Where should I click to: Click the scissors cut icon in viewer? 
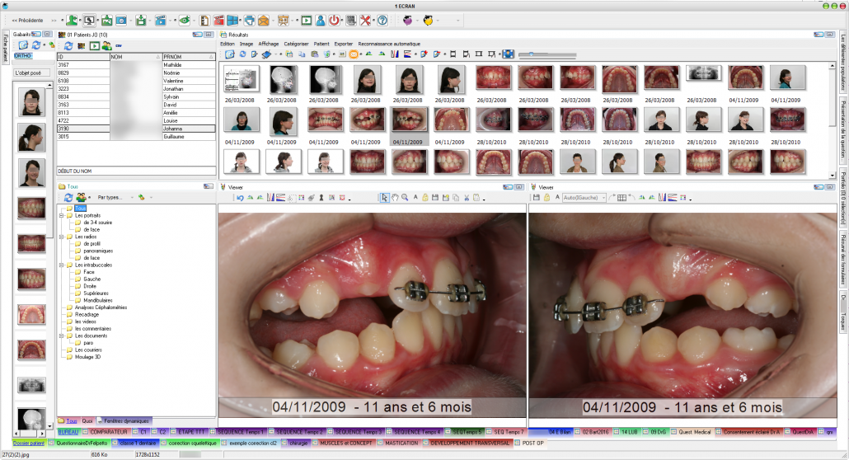[466, 198]
